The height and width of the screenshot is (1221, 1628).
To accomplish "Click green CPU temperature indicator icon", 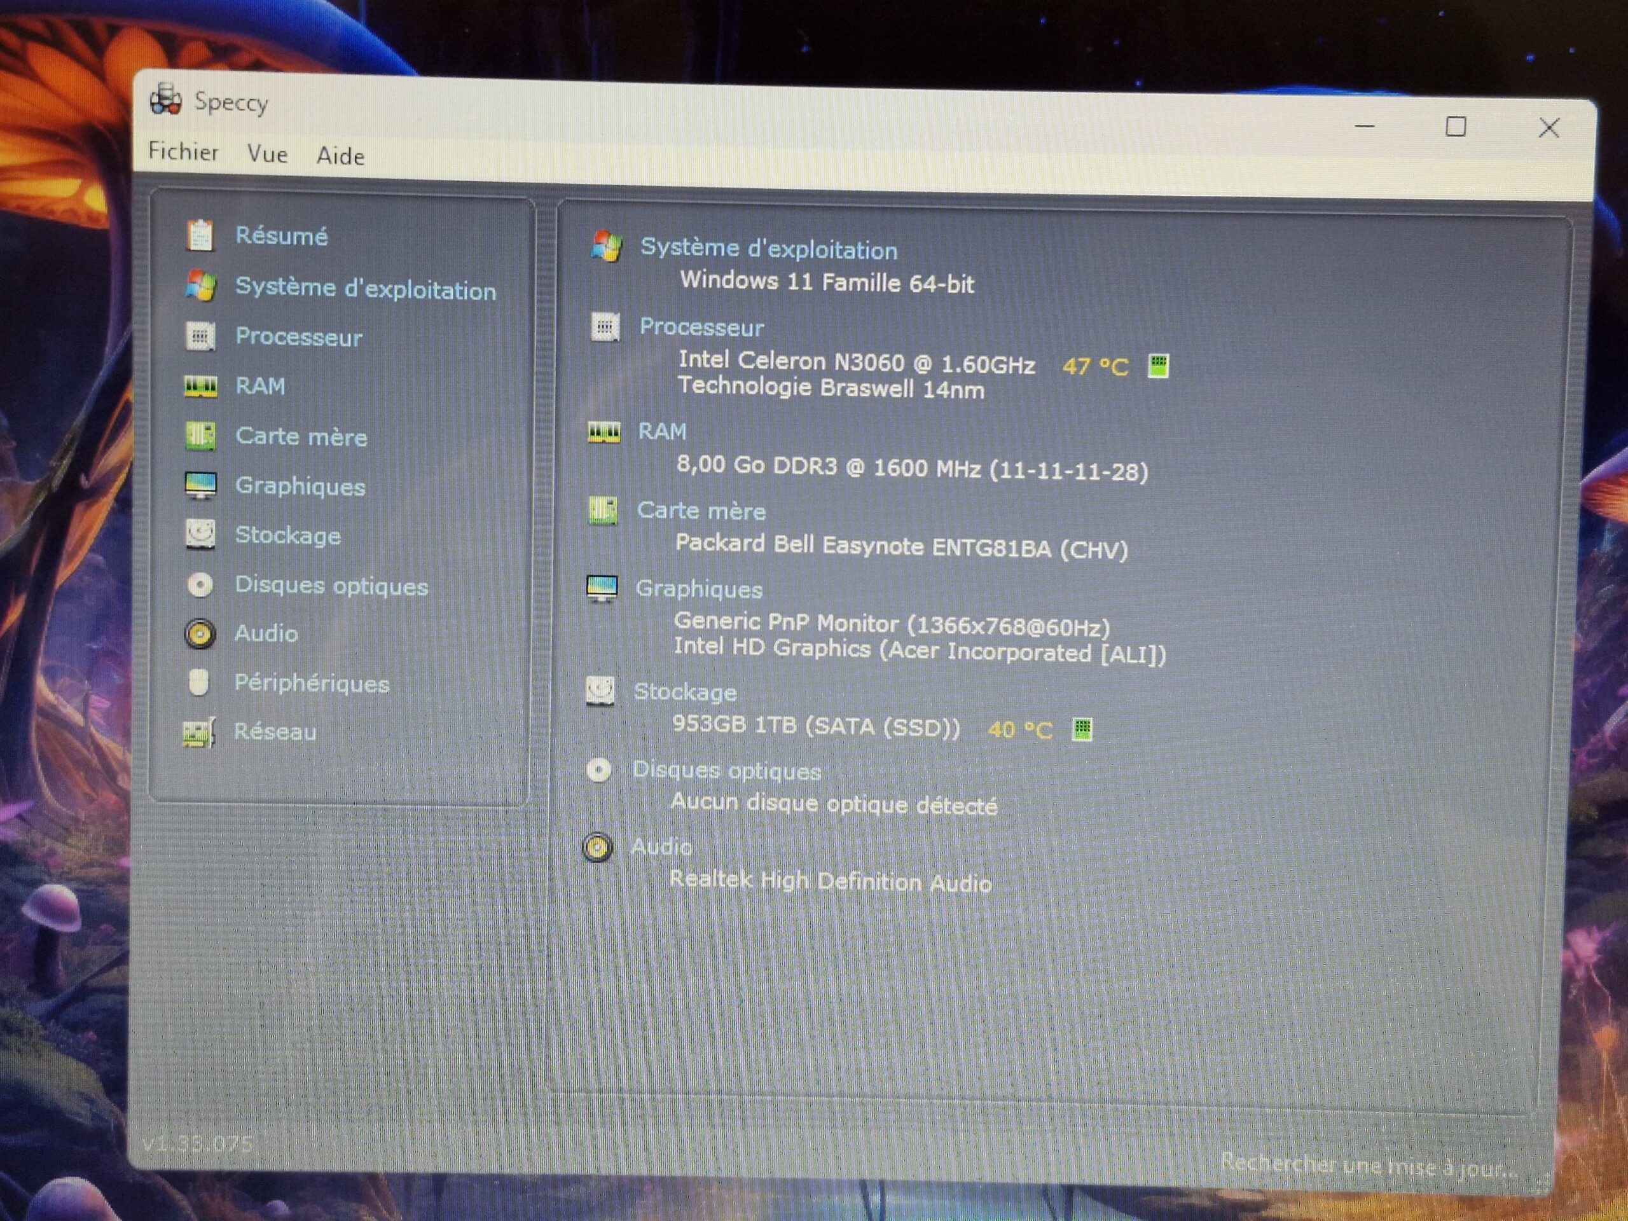I will tap(1157, 365).
